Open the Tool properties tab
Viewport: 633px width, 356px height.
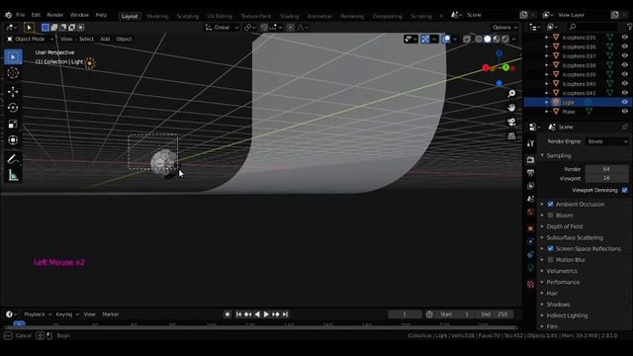click(530, 143)
